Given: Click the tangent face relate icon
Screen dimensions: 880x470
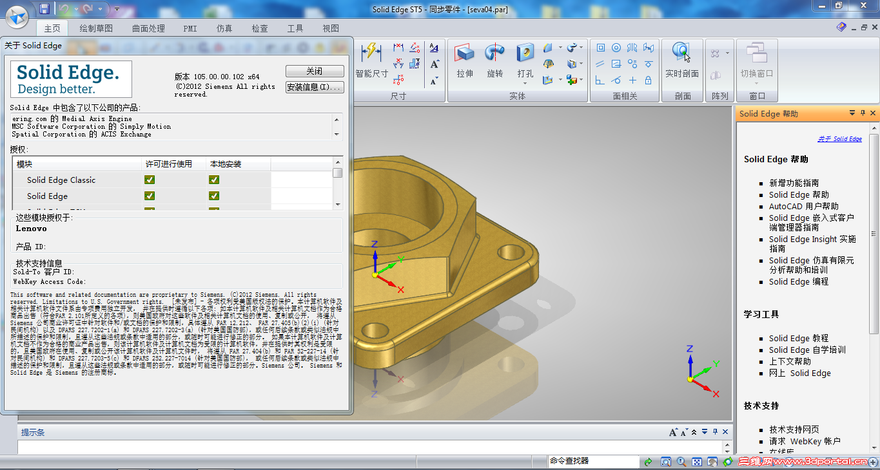Looking at the screenshot, I should (616, 80).
